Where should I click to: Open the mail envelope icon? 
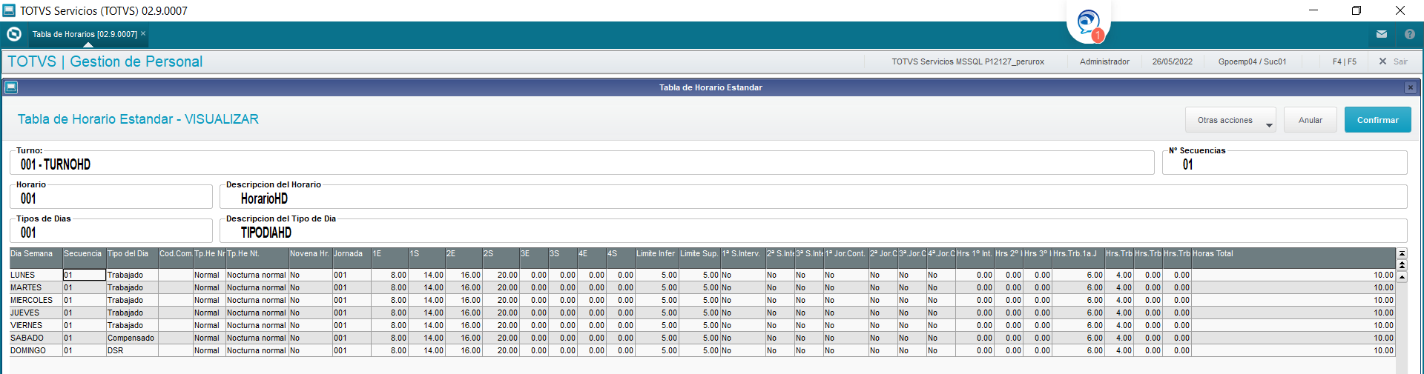click(x=1382, y=34)
